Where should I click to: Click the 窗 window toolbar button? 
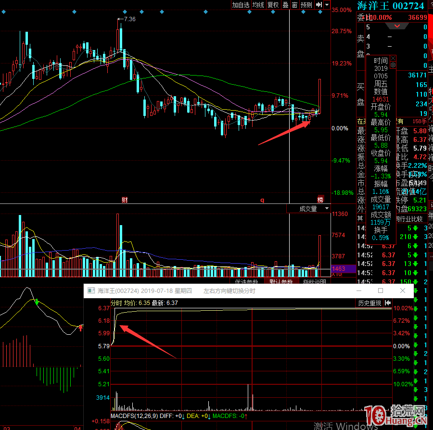[294, 5]
